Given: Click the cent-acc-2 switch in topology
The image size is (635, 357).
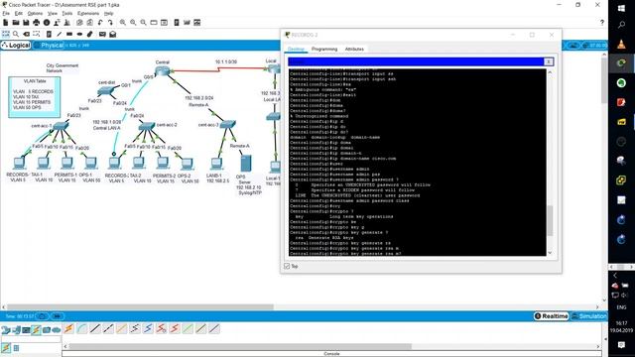Looking at the screenshot, I should 146,126.
